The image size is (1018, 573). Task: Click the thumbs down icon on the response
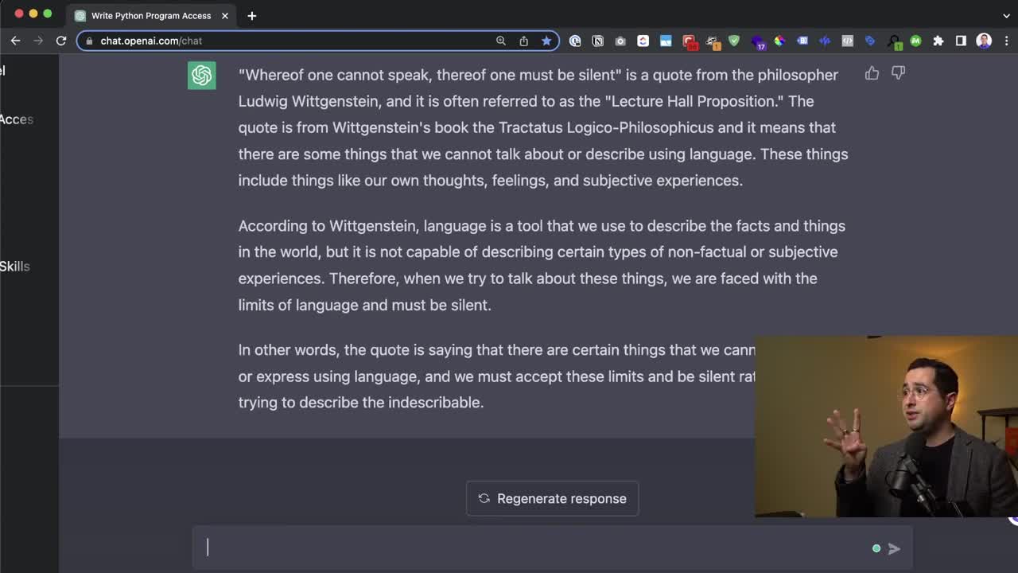click(x=898, y=73)
